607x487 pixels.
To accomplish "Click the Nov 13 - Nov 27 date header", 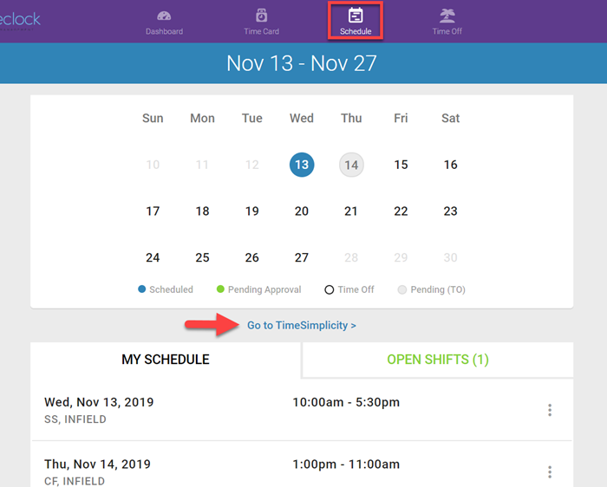I will click(x=302, y=63).
